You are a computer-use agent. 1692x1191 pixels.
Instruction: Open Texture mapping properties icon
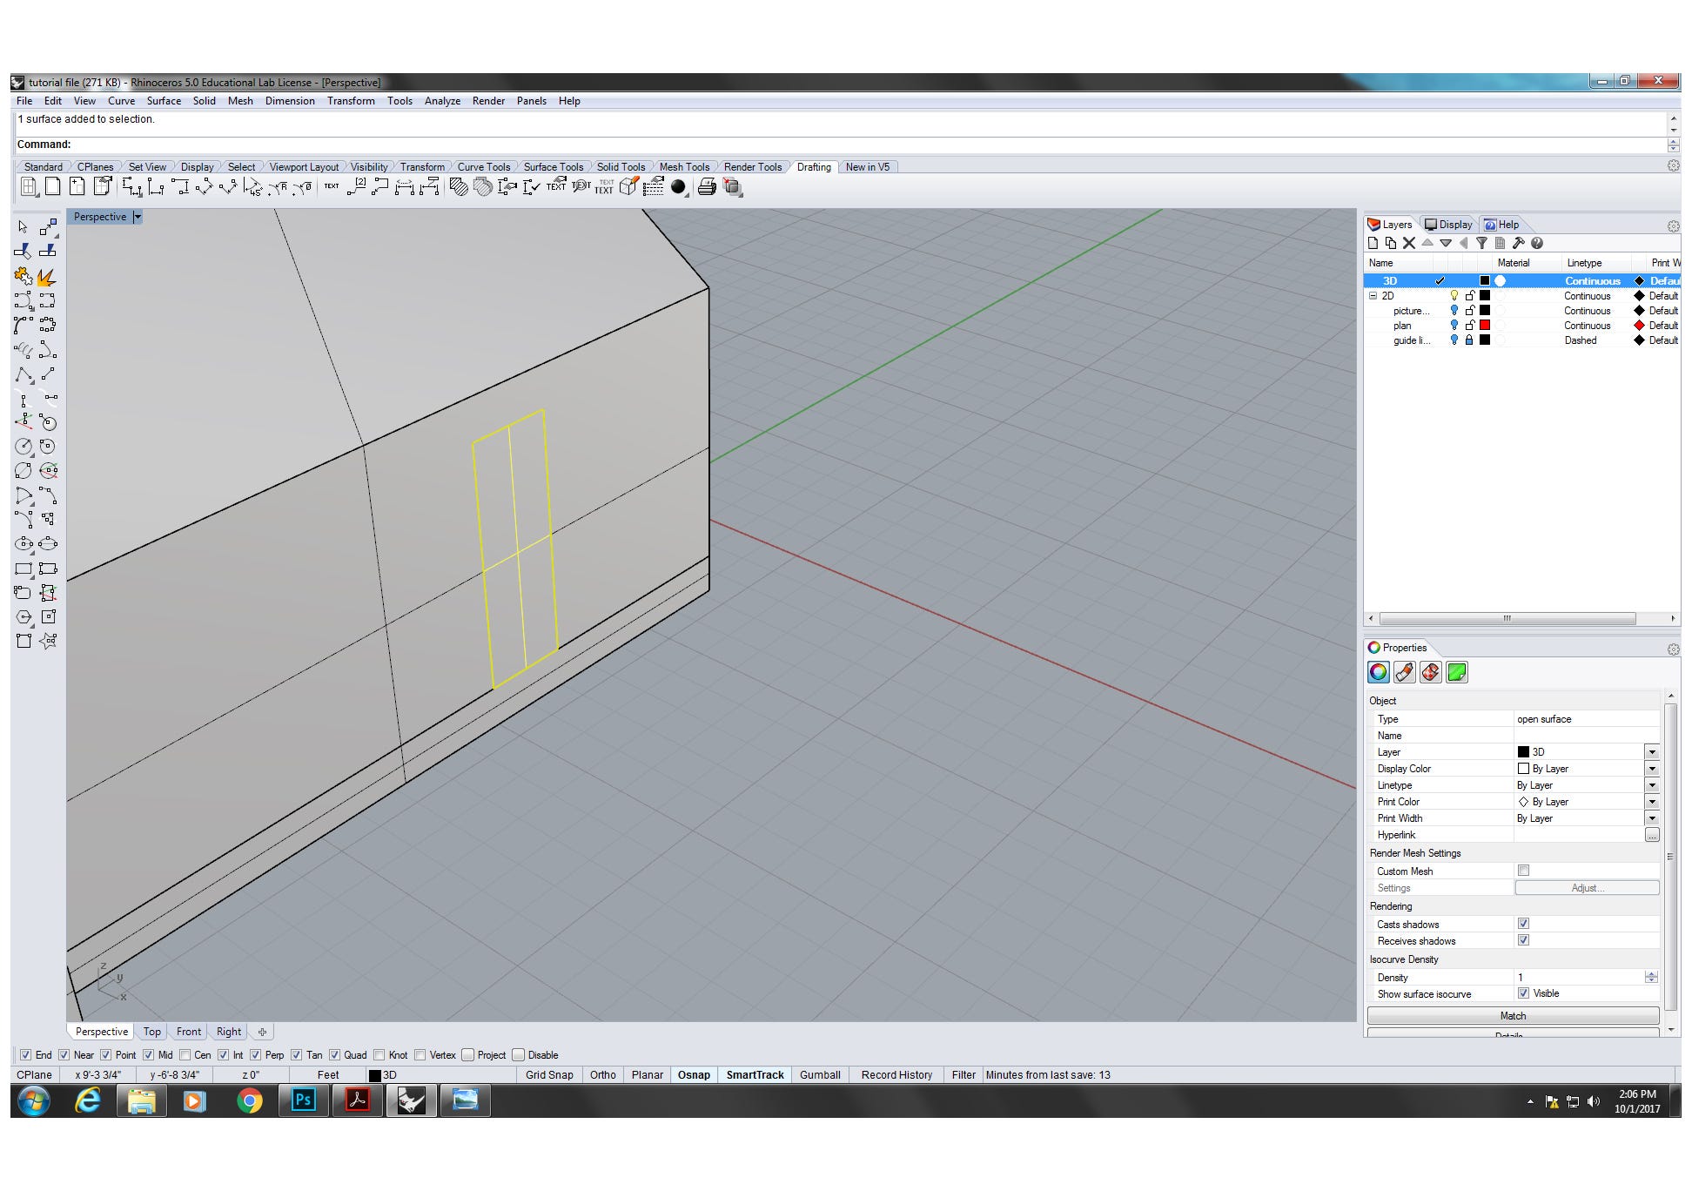pyautogui.click(x=1431, y=672)
